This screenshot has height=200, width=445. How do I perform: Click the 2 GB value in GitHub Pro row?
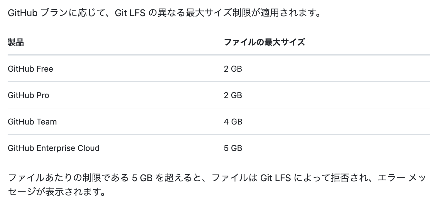[233, 95]
